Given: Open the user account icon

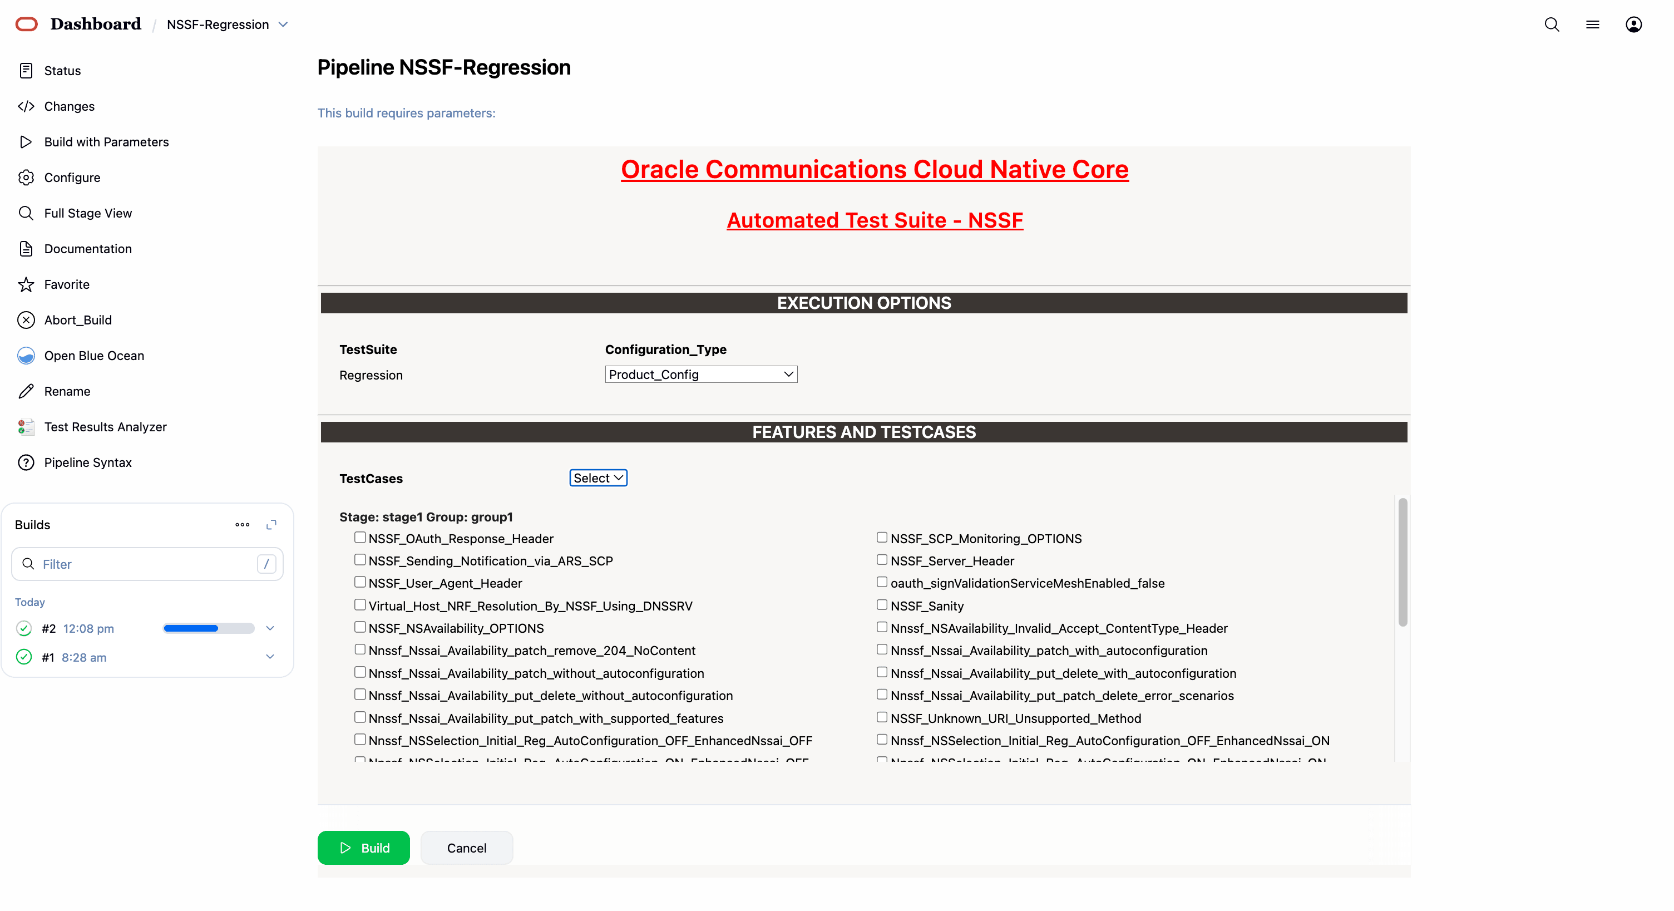Looking at the screenshot, I should coord(1633,24).
